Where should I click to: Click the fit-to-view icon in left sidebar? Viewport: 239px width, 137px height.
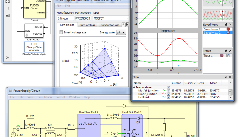coord(8,1)
